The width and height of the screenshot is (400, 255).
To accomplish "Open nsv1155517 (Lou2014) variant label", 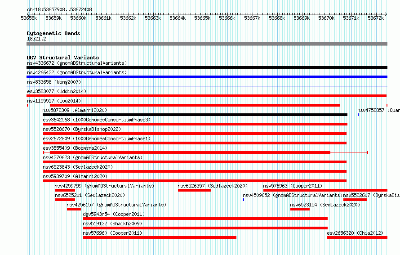I will point(54,101).
